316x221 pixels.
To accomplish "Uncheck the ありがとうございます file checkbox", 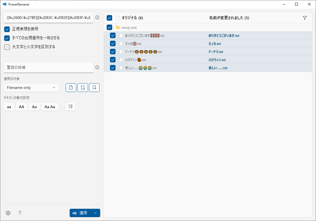I will (x=113, y=35).
